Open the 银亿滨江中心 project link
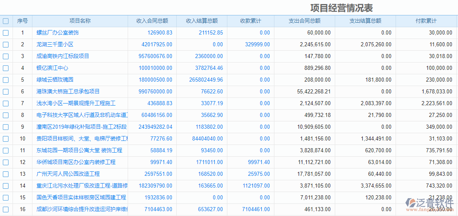The width and height of the screenshot is (458, 216). click(52, 68)
